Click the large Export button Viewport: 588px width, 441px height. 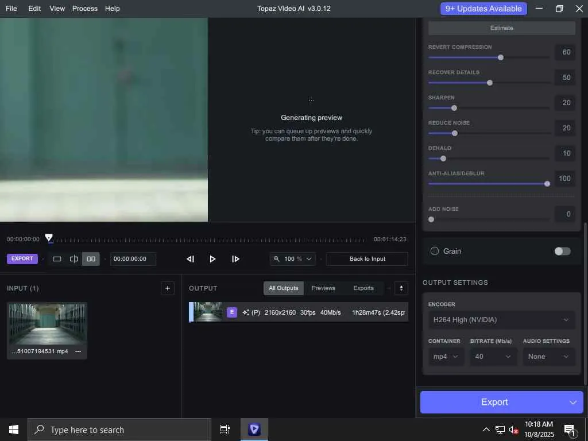494,402
